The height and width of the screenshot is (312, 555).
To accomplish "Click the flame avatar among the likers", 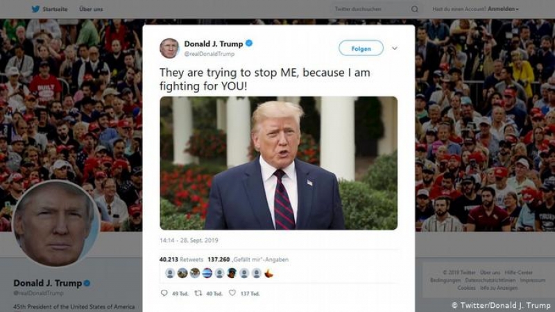I will [268, 273].
